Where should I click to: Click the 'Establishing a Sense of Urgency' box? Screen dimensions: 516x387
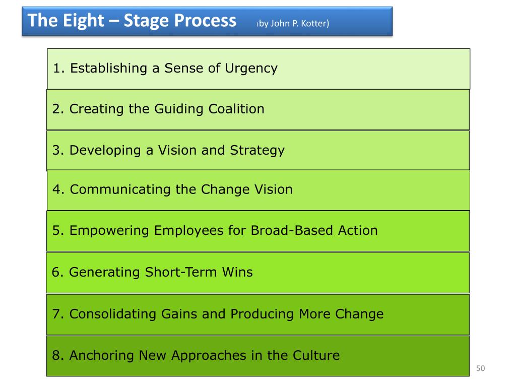(259, 69)
